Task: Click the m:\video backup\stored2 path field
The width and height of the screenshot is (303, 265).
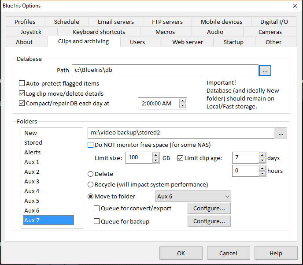Action: click(x=181, y=133)
